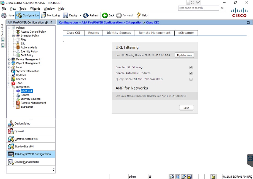
Task: Open the Deploy dropdown arrow
Action: (81, 15)
